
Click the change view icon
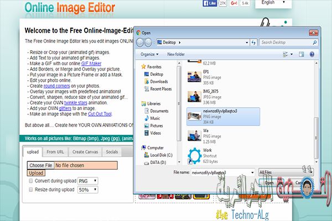(x=286, y=54)
